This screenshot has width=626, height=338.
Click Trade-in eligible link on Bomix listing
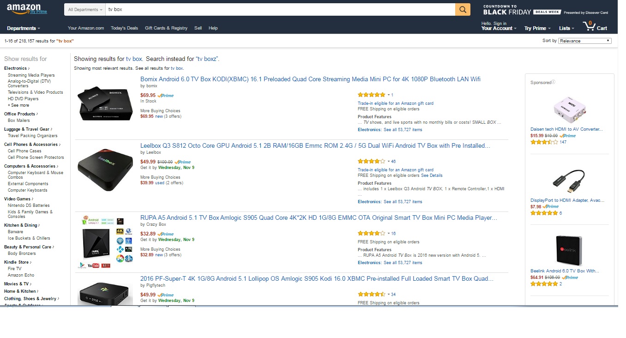396,103
